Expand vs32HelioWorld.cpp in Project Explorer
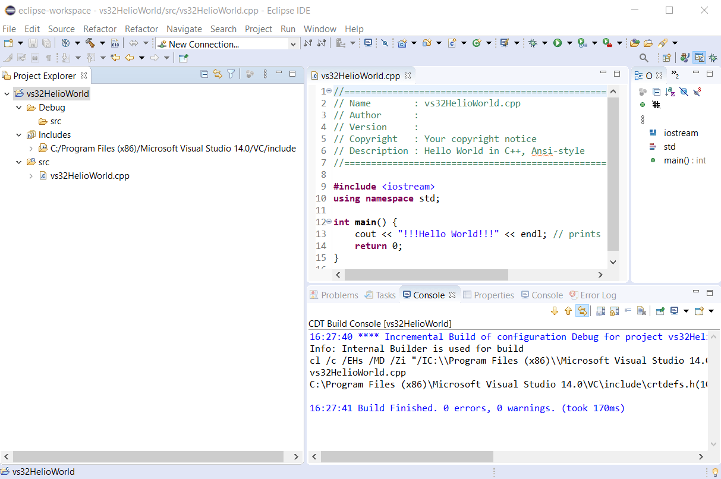 tap(31, 176)
